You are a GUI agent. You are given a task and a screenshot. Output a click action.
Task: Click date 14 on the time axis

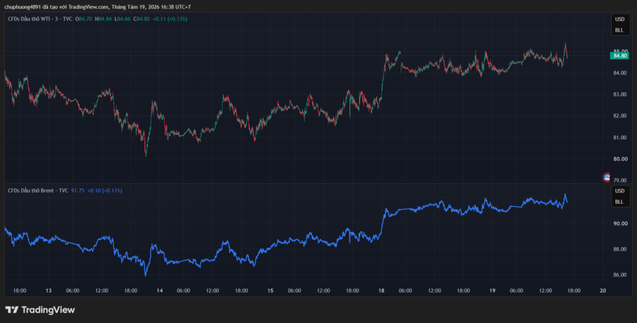pyautogui.click(x=160, y=291)
